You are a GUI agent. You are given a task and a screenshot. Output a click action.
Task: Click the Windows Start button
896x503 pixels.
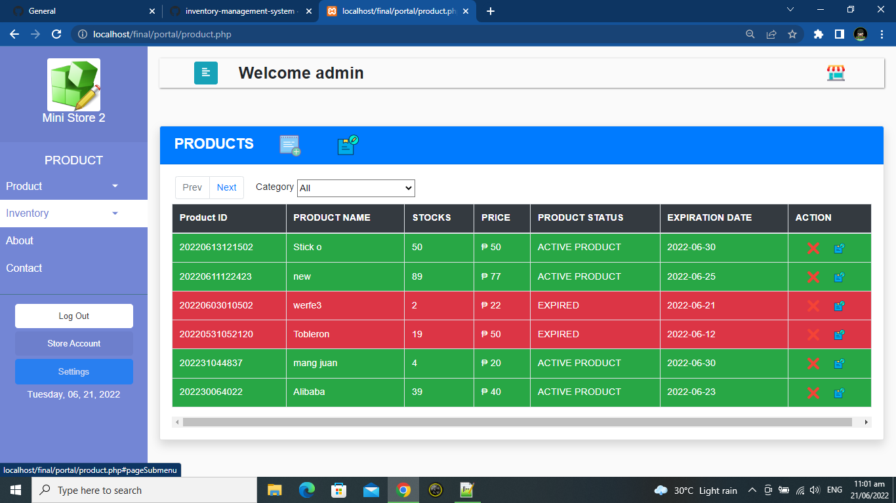click(x=16, y=490)
